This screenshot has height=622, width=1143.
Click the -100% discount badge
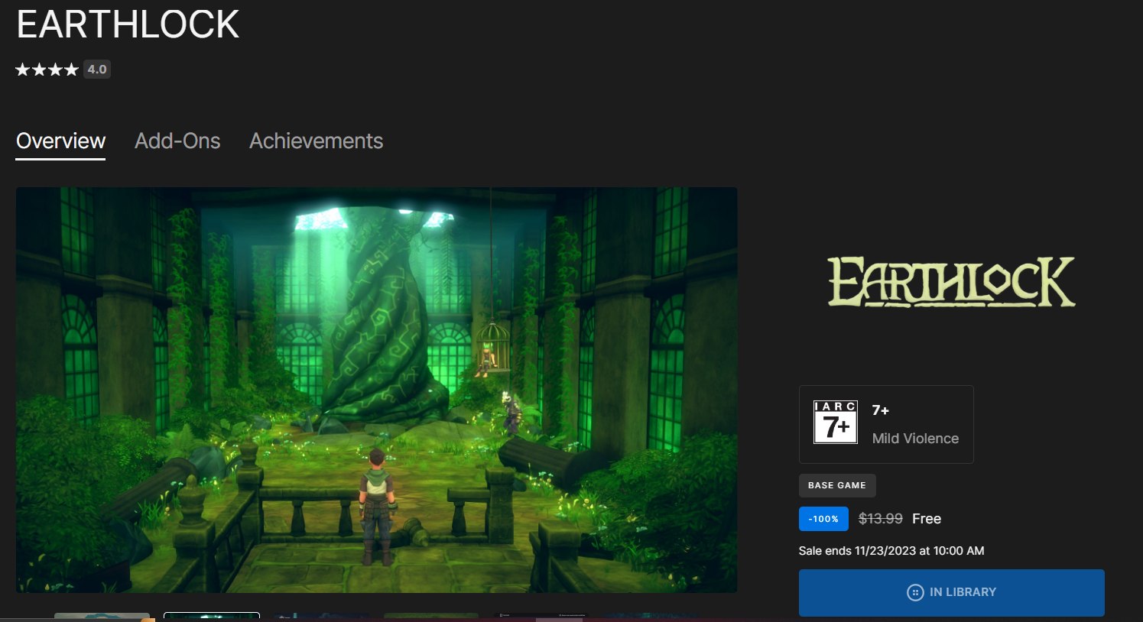click(823, 519)
